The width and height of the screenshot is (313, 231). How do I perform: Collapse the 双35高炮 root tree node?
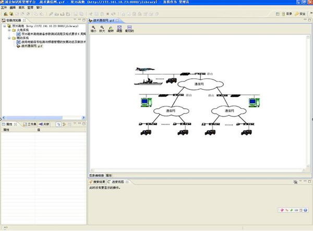tap(4, 26)
